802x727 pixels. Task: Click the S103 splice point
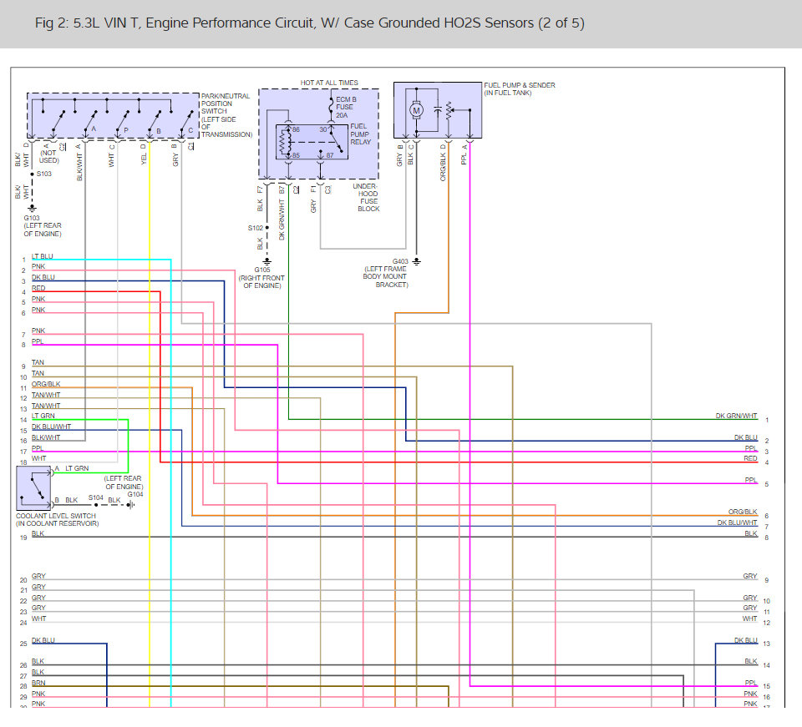point(33,174)
